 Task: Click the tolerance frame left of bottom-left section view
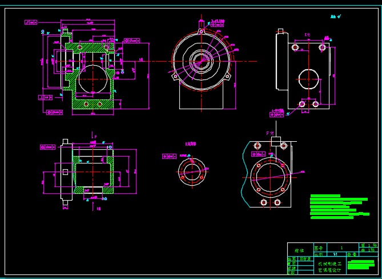(x=47, y=147)
